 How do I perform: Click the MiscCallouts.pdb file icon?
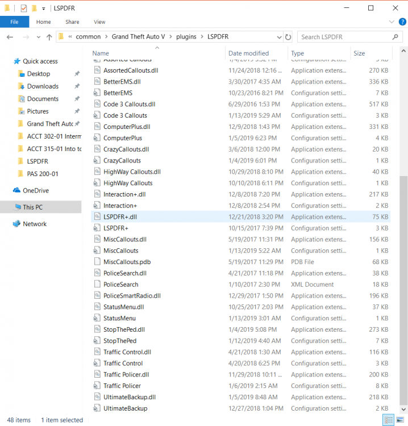(97, 262)
